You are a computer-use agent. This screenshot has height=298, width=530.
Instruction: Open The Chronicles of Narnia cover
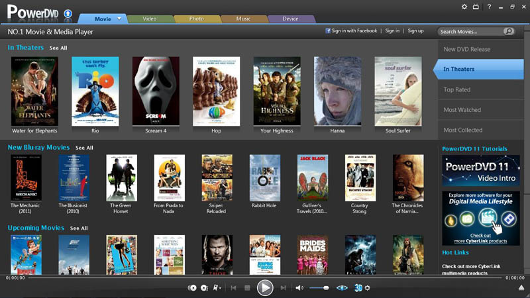point(408,178)
